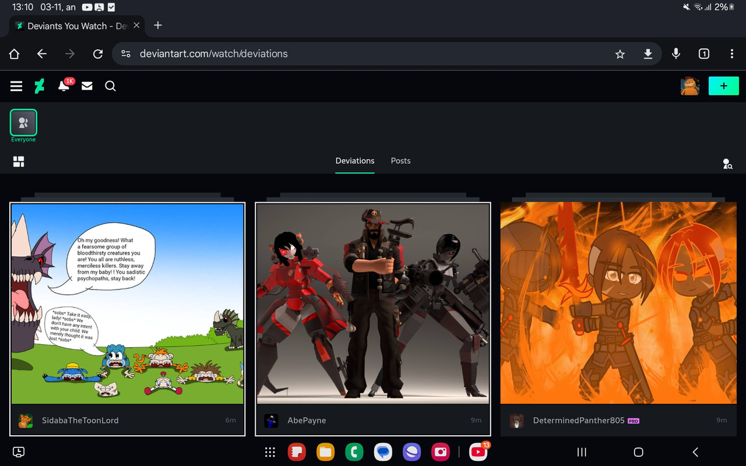Tap the Android back button

(x=695, y=452)
